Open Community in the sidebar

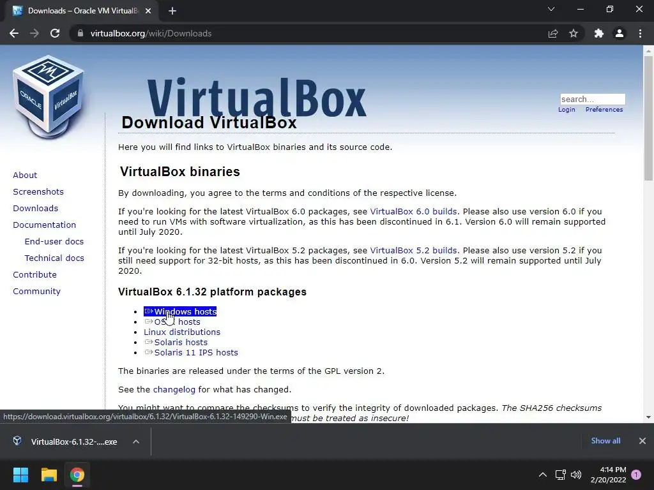pyautogui.click(x=36, y=292)
